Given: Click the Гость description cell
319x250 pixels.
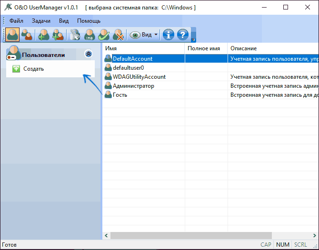Looking at the screenshot, I should click(x=273, y=95).
